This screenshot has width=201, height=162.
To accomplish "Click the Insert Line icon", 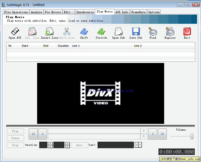I will pos(49,31).
